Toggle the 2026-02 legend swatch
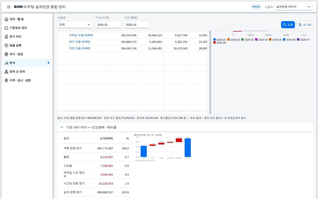318x199 pixels. click(x=228, y=40)
